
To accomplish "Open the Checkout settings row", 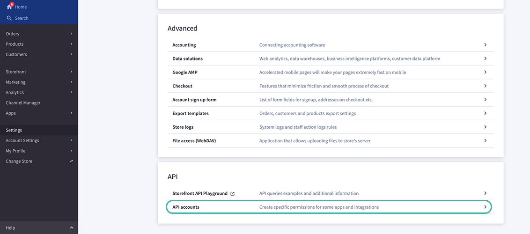I will [x=183, y=86].
